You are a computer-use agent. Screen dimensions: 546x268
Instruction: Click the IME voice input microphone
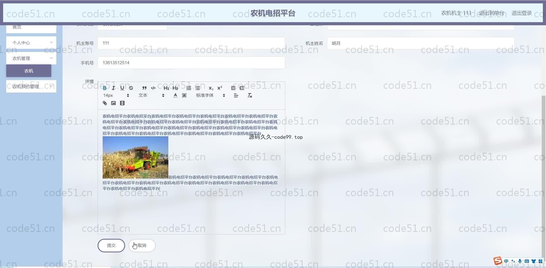pos(520,261)
